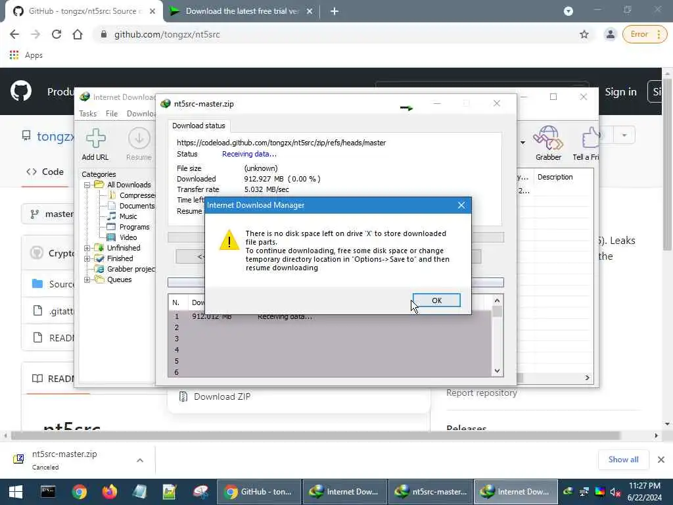Select the Compressed category folder
Image resolution: width=673 pixels, height=505 pixels.
tap(132, 195)
